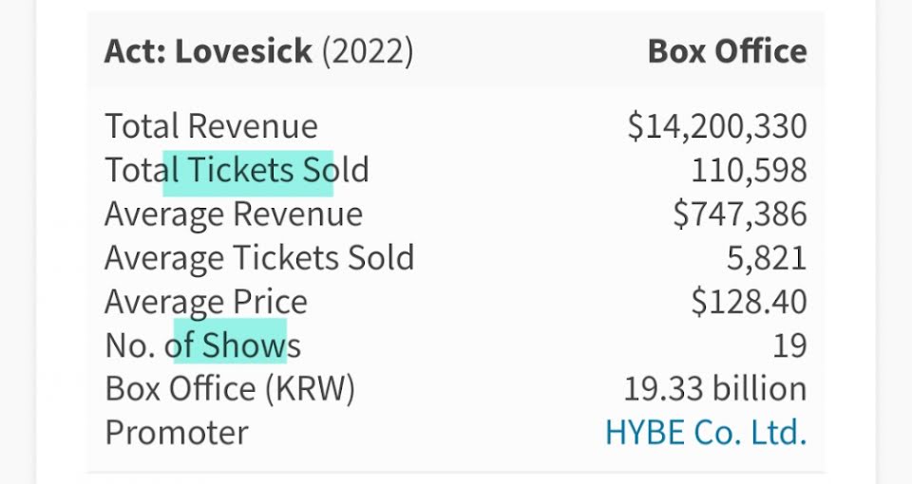
Task: Click the Average Price label
Action: (206, 302)
